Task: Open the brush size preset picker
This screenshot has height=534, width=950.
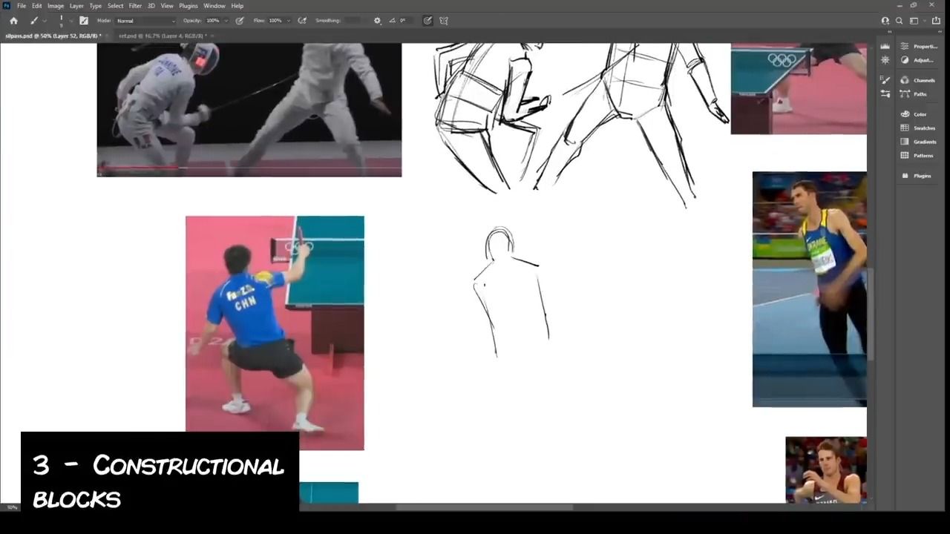Action: click(61, 21)
